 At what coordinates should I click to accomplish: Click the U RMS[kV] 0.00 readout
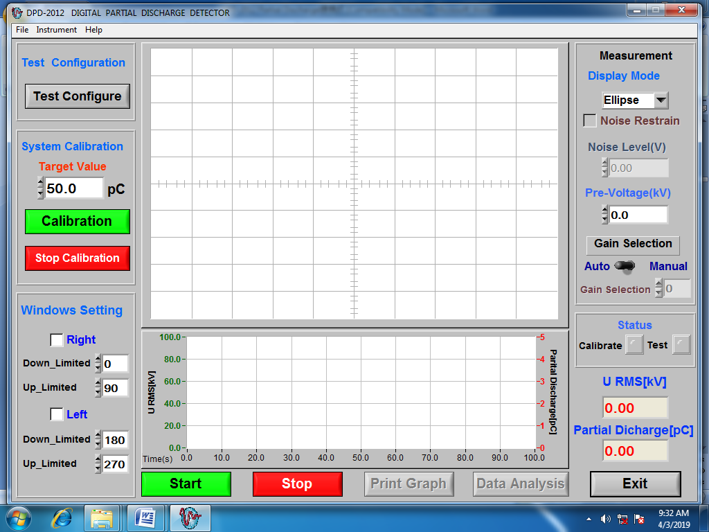pyautogui.click(x=635, y=408)
